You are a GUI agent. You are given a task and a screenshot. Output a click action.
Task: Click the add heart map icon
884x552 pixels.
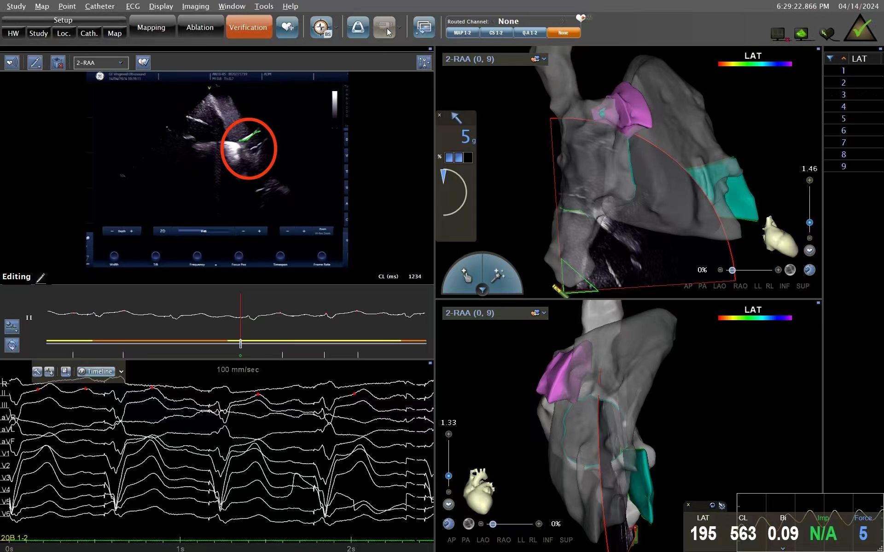[287, 28]
